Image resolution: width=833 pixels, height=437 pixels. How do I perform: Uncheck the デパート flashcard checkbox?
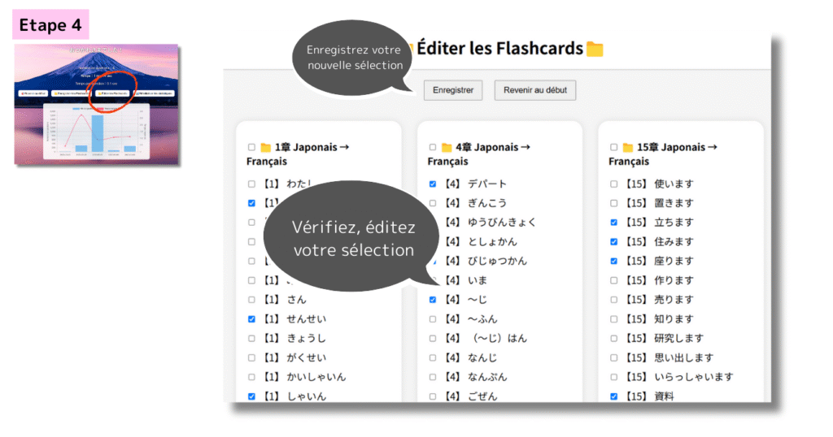pos(433,184)
